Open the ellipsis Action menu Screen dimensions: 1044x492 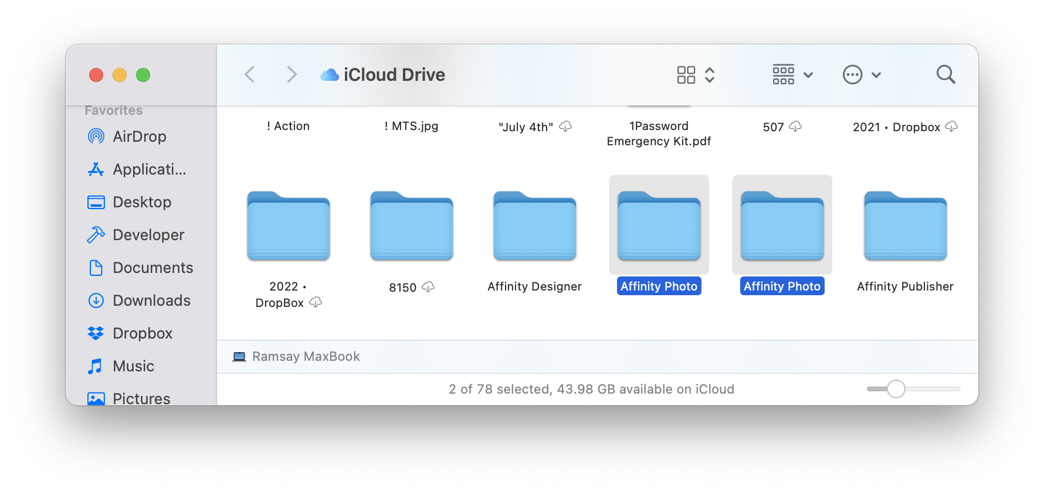pyautogui.click(x=862, y=74)
